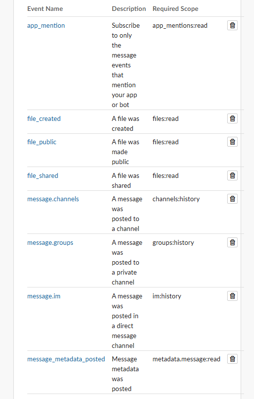This screenshot has height=399, width=254.
Task: Remove message.channels event with trash icon
Action: pos(232,199)
